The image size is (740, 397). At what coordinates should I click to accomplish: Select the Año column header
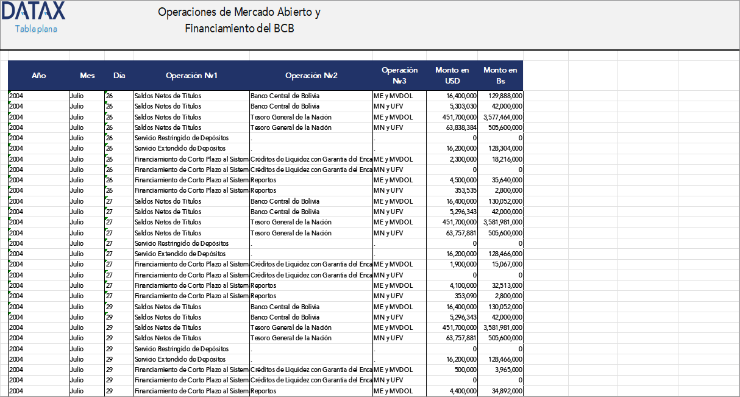pos(39,75)
